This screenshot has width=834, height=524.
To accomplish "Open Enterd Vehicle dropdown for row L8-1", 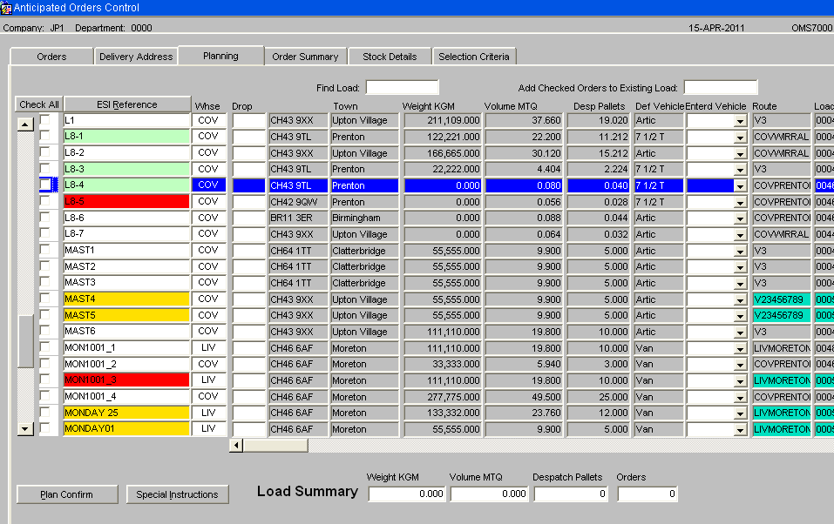I will pyautogui.click(x=740, y=138).
